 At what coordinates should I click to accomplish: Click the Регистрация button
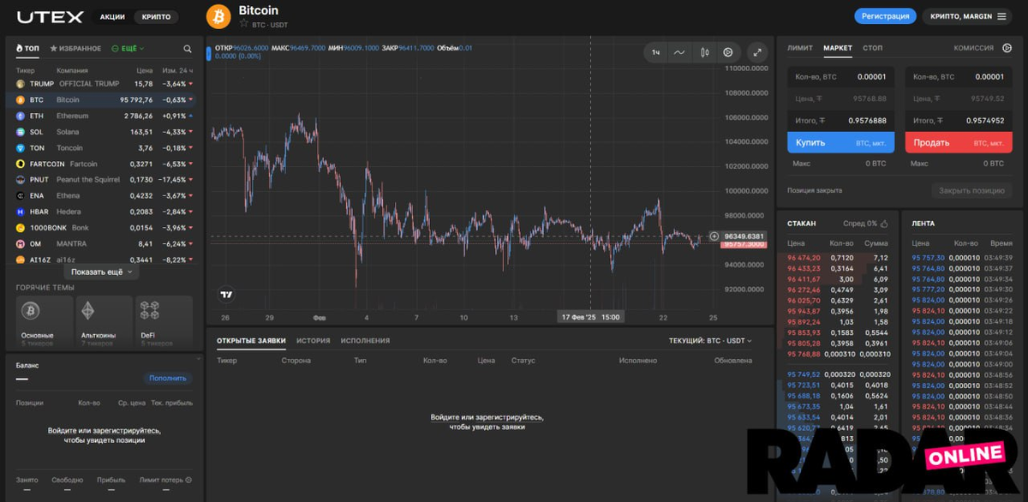(x=885, y=16)
